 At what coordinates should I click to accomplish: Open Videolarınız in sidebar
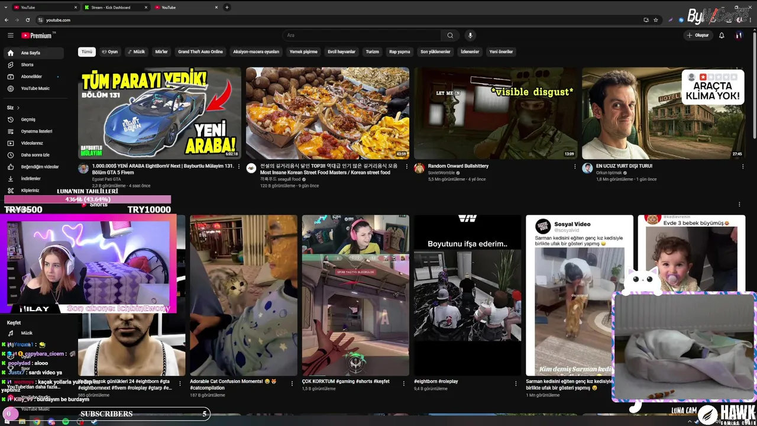[34, 143]
